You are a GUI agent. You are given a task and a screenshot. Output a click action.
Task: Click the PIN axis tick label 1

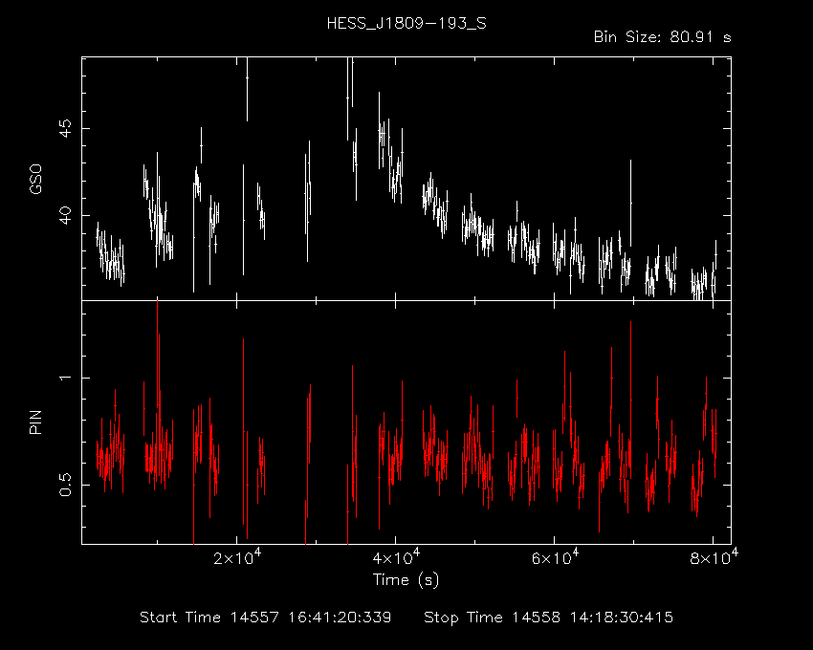(65, 378)
